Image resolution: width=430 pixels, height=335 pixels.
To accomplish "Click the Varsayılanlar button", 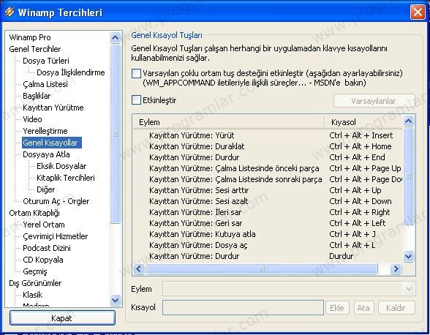I will pos(374,101).
